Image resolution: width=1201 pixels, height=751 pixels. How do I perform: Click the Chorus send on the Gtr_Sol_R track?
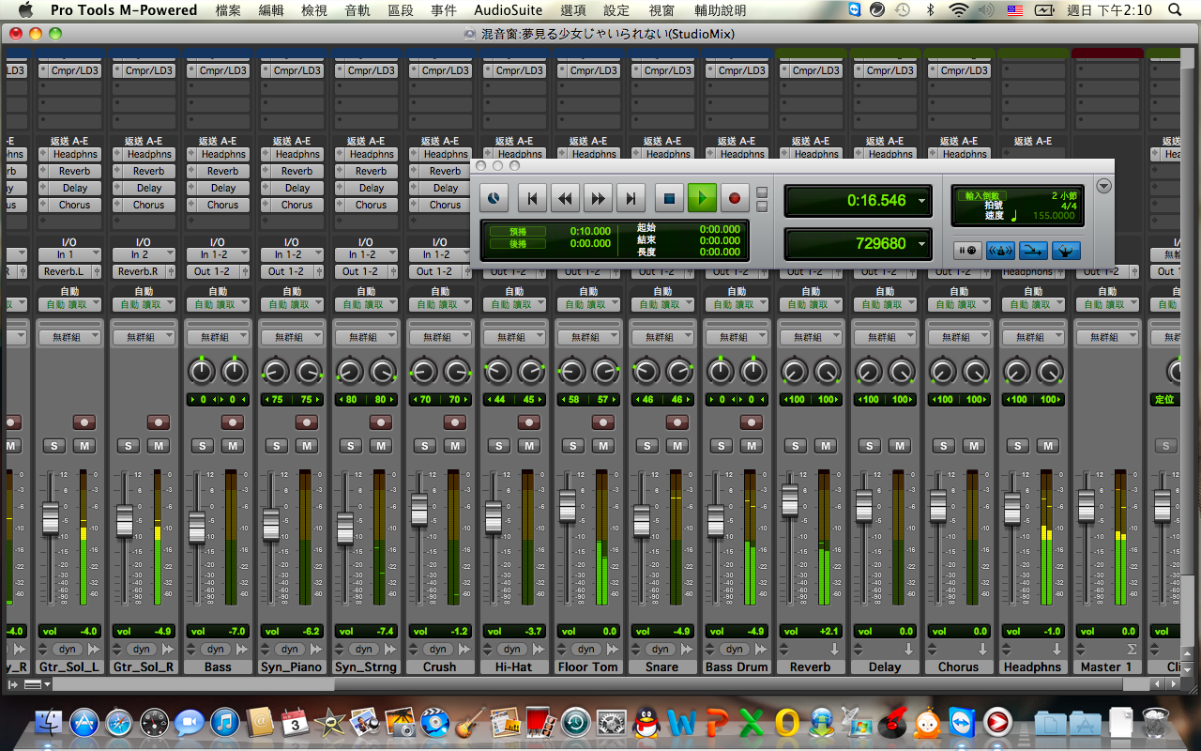(144, 205)
